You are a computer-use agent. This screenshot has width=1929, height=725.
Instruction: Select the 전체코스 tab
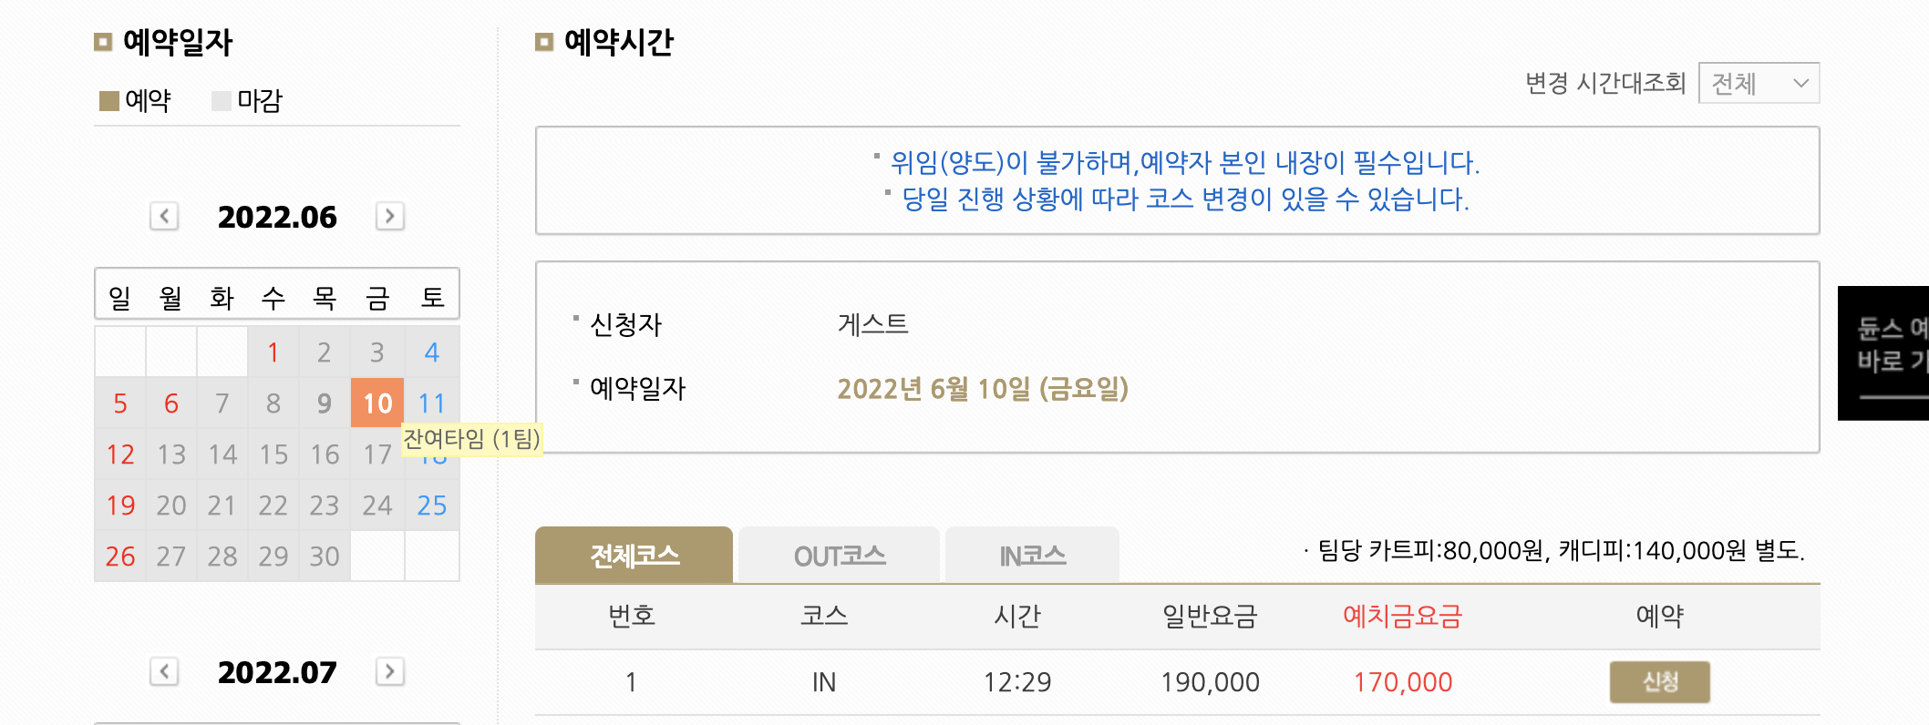pyautogui.click(x=634, y=556)
